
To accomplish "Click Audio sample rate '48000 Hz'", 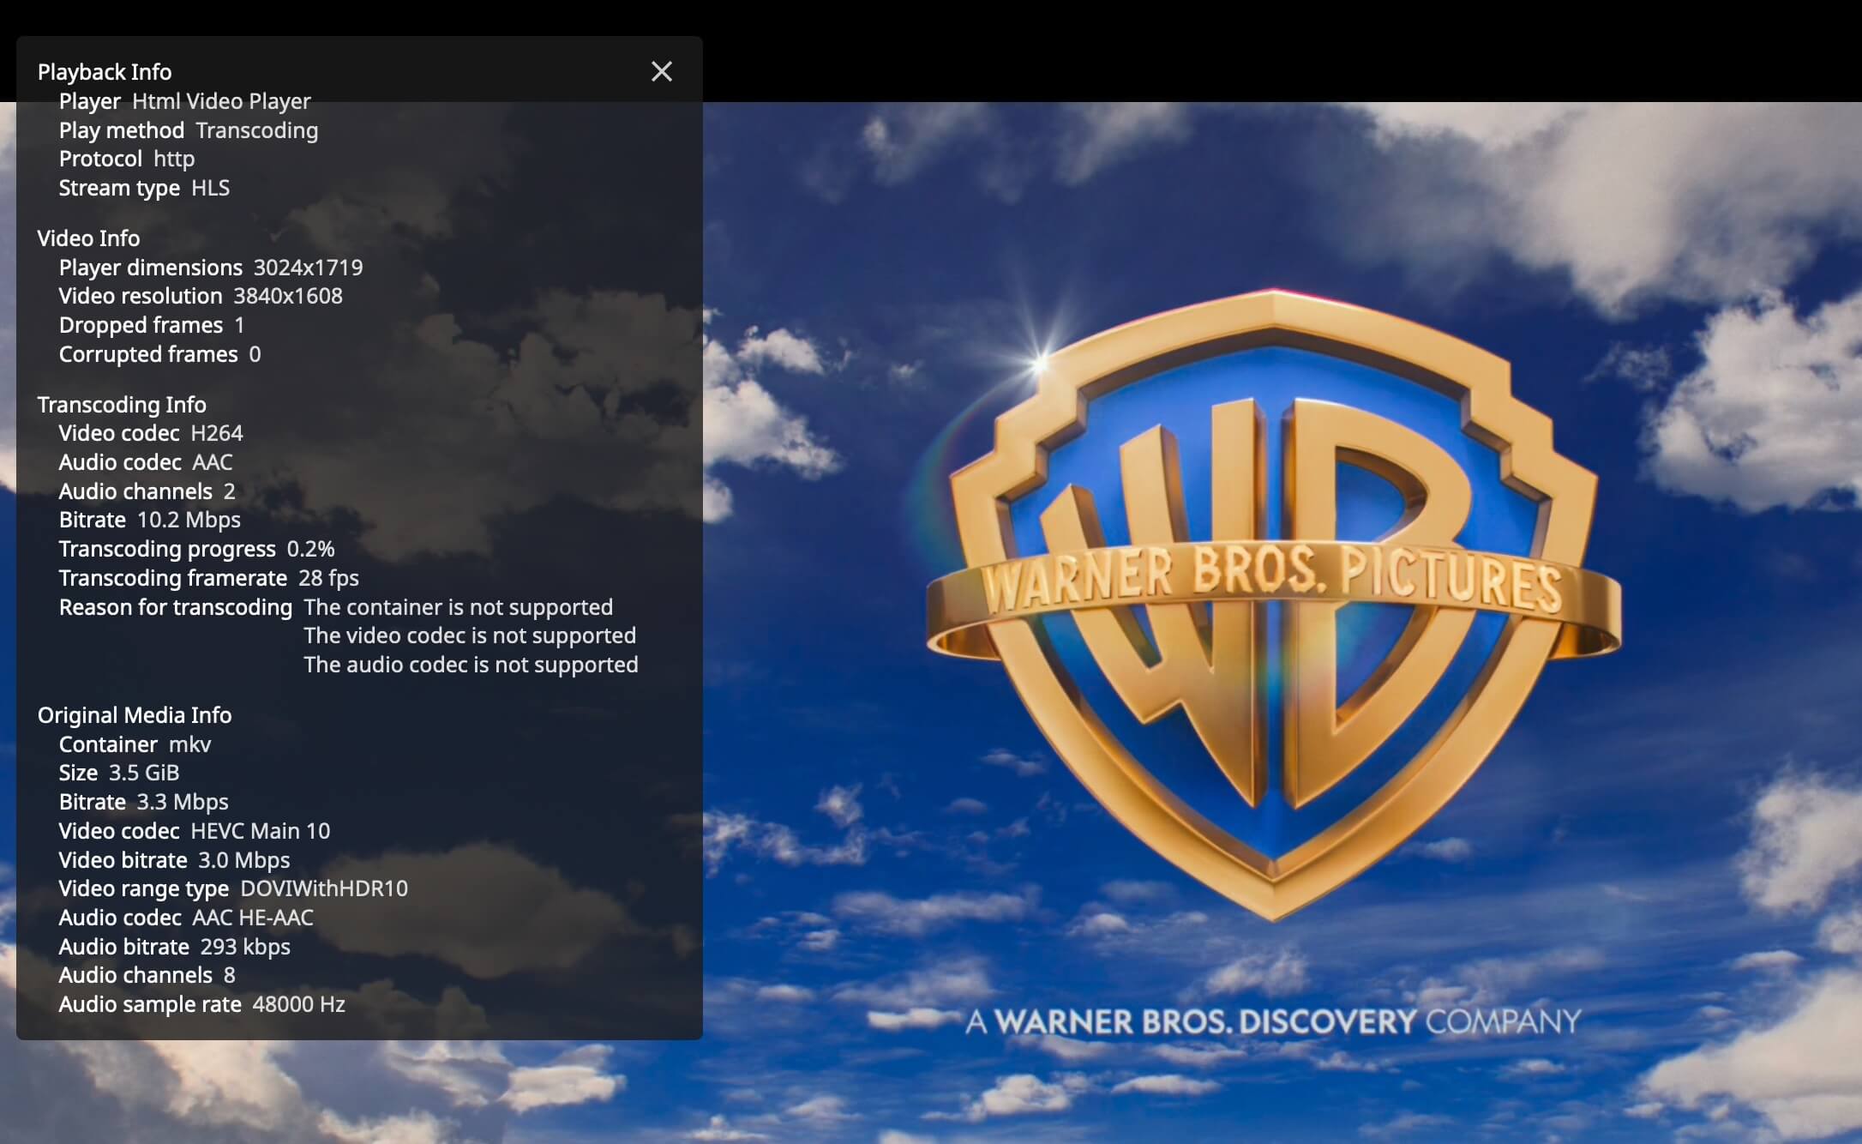I will coord(299,1004).
